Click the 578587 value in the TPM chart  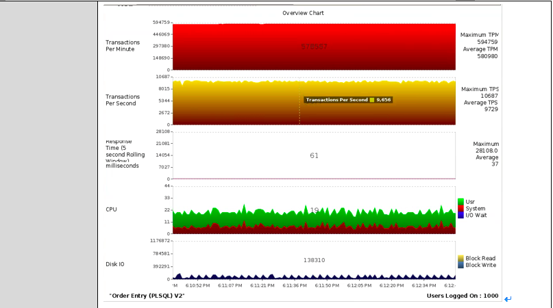(x=315, y=47)
